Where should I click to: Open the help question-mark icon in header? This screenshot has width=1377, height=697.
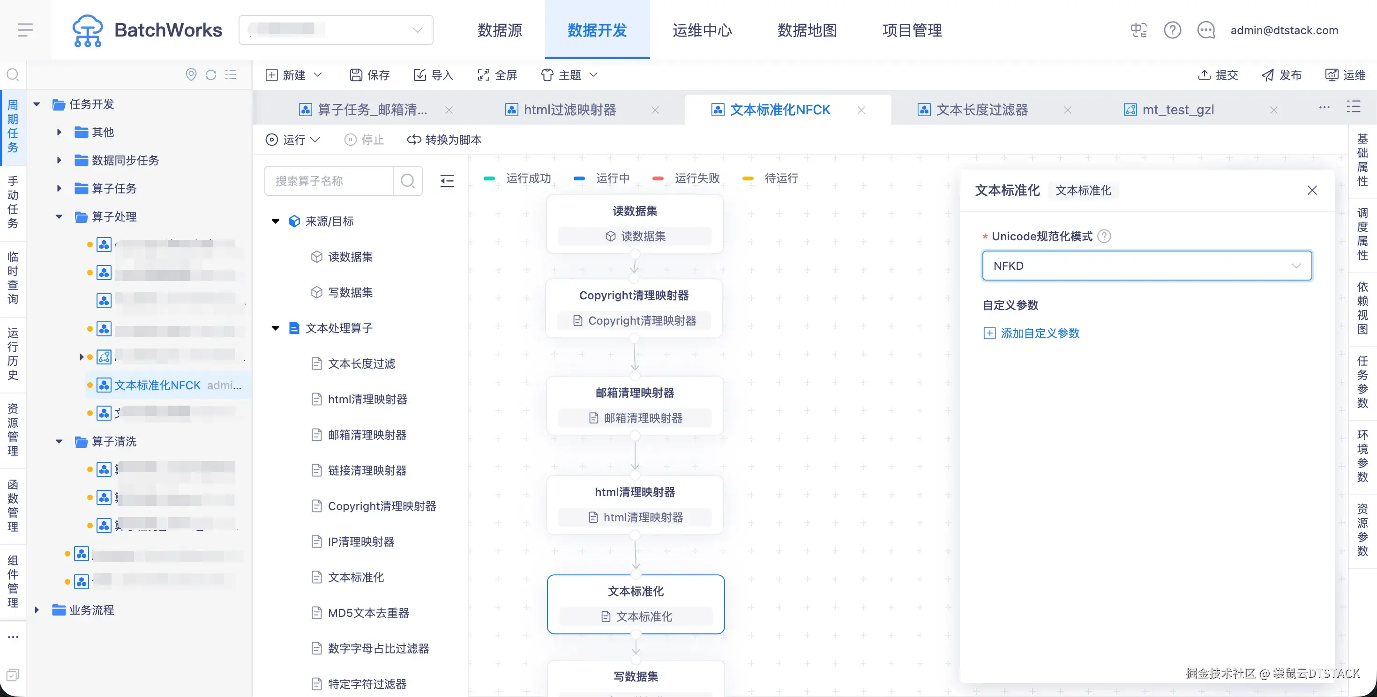coord(1172,30)
